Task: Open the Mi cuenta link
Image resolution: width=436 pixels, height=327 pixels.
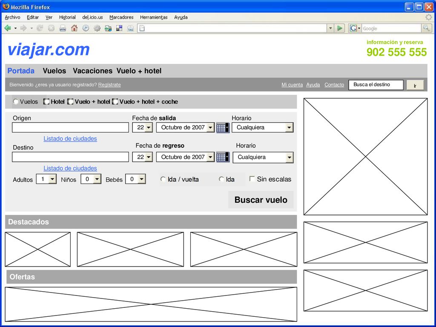Action: pos(292,85)
